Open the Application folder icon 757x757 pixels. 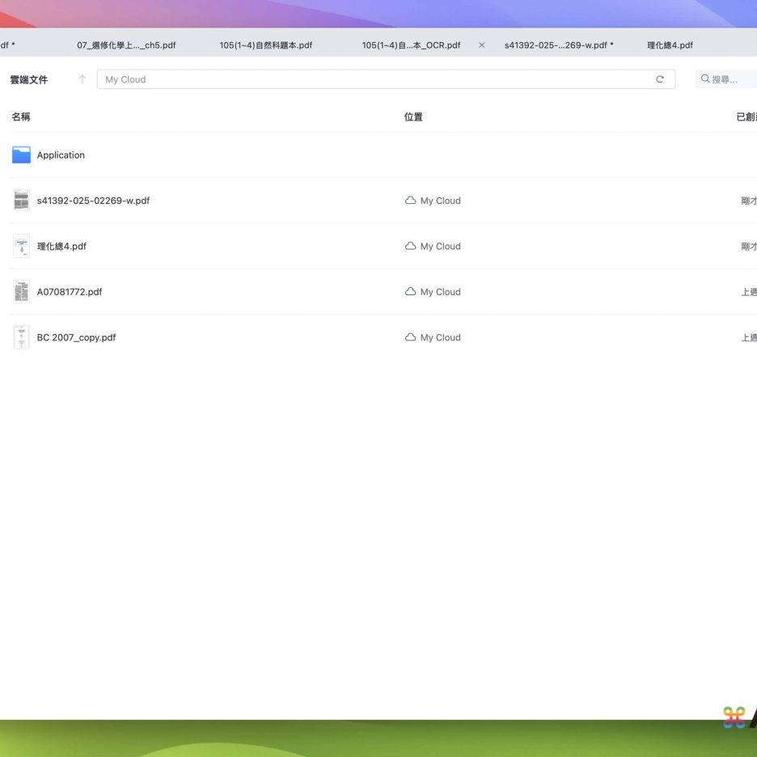tap(21, 155)
